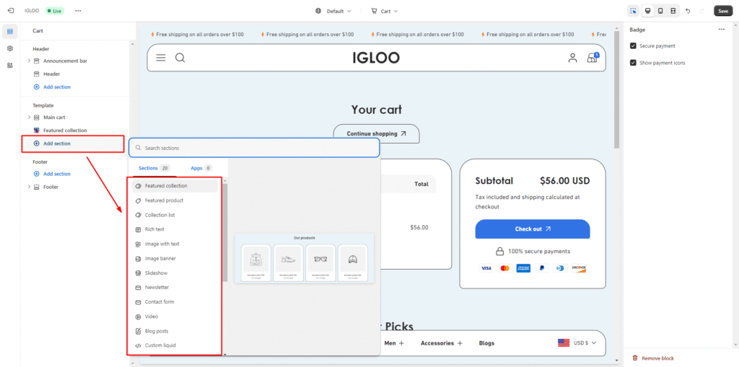Open the theme settings gear icon
Image resolution: width=739 pixels, height=367 pixels.
[x=10, y=48]
